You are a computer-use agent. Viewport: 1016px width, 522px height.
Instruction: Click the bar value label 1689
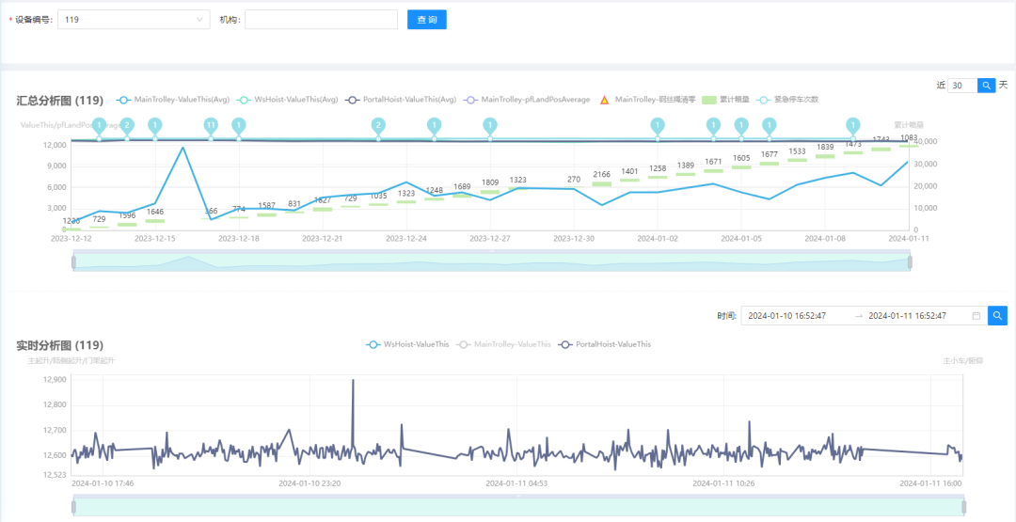[462, 186]
